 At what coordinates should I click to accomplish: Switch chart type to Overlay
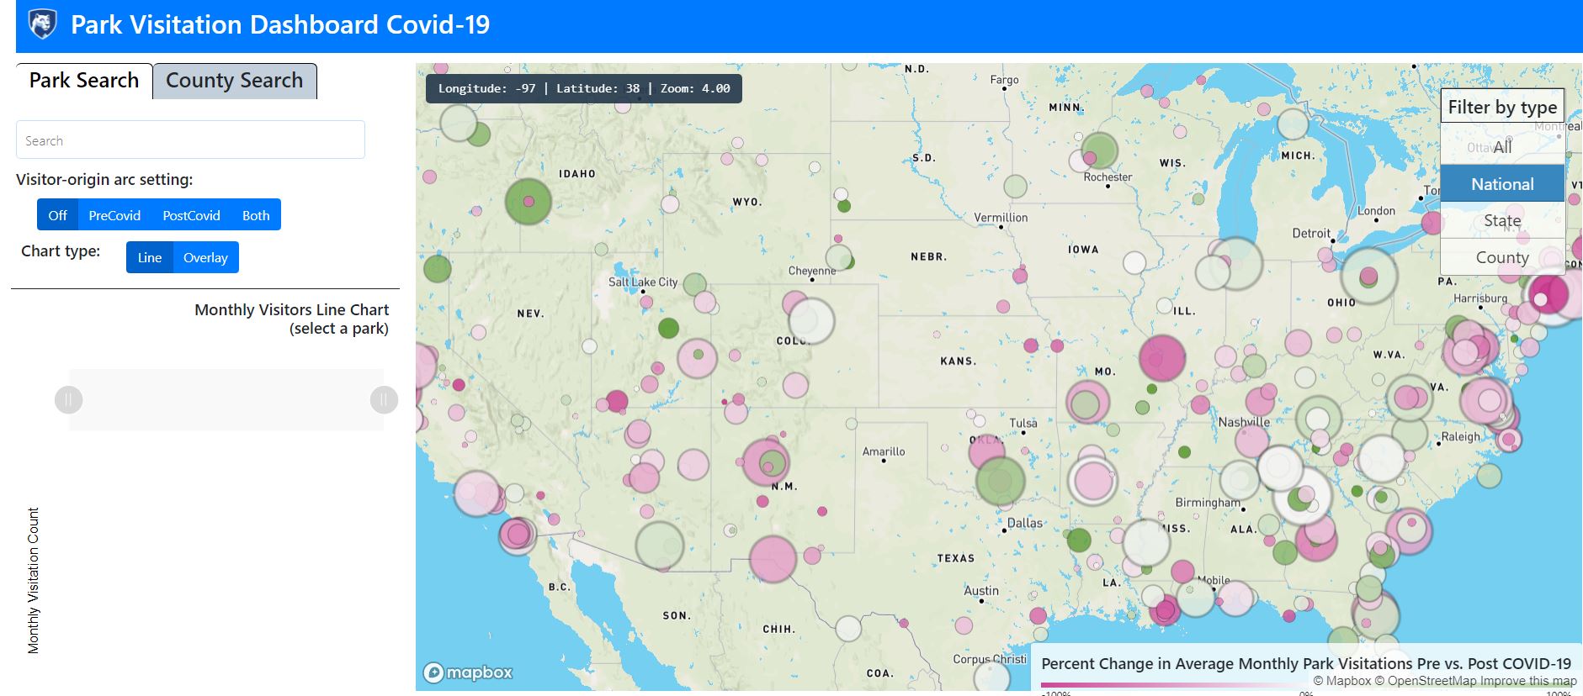point(205,258)
